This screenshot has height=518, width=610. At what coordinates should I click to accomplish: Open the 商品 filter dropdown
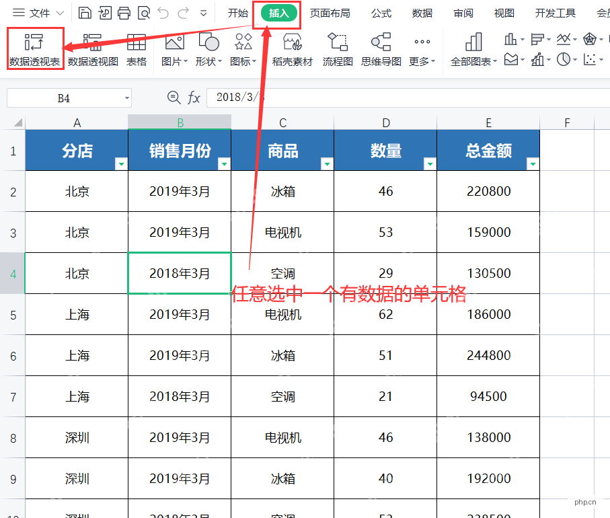[327, 164]
